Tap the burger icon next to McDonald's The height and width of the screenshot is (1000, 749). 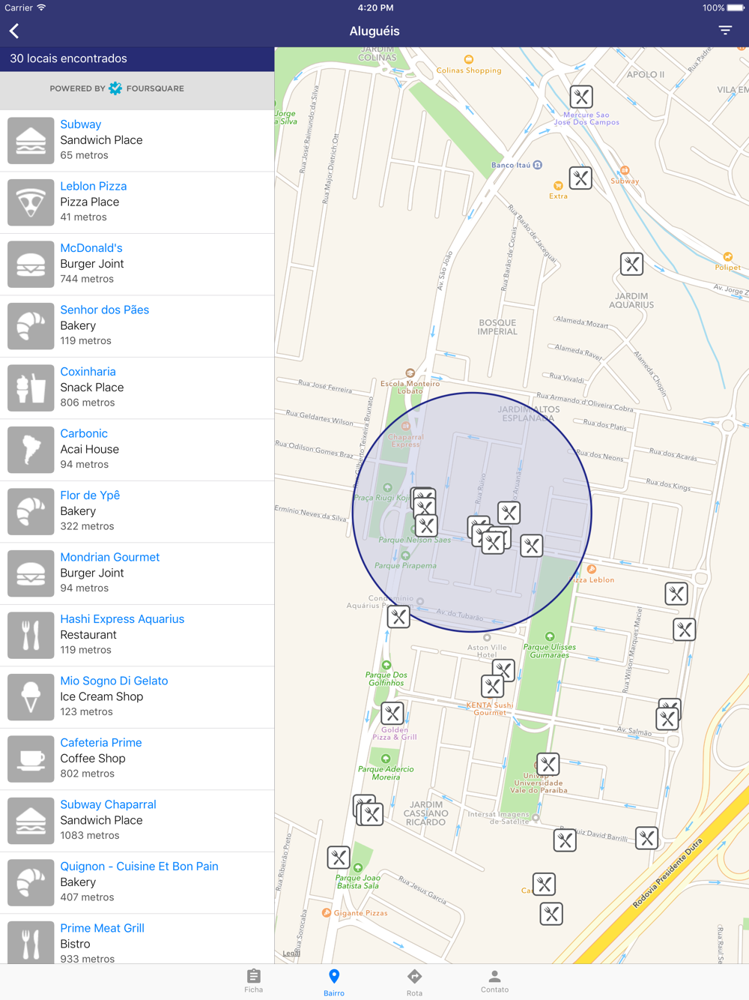(x=31, y=264)
